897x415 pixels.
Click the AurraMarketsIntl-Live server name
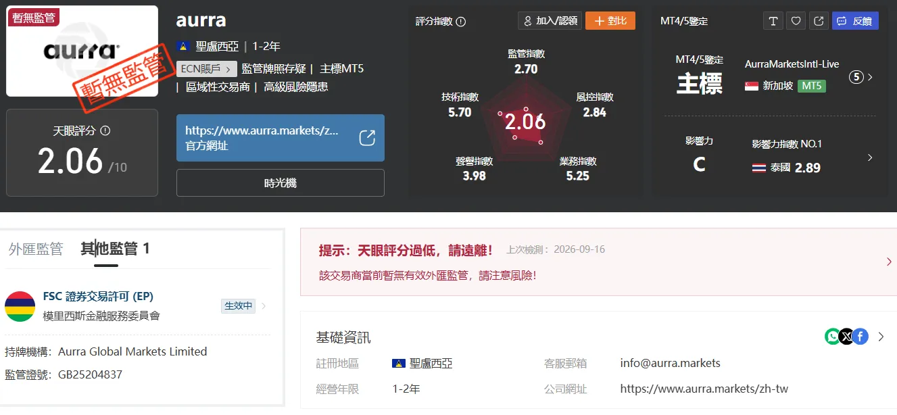click(x=792, y=64)
